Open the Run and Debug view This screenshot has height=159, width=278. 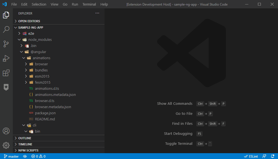pos(6,58)
